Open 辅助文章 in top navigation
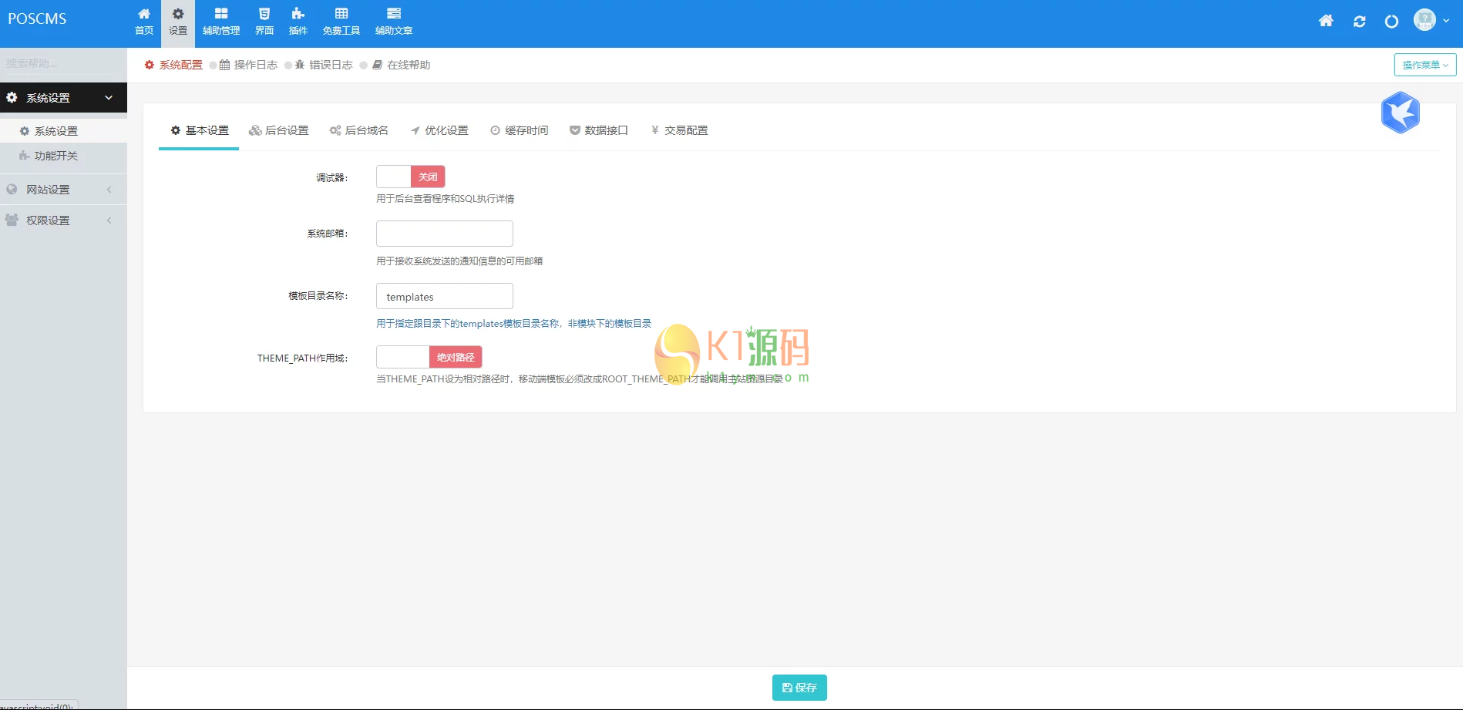 [394, 22]
